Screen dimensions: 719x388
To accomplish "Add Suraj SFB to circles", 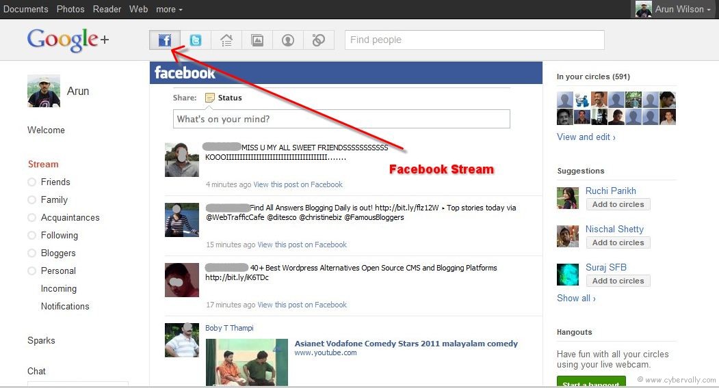I will [618, 281].
